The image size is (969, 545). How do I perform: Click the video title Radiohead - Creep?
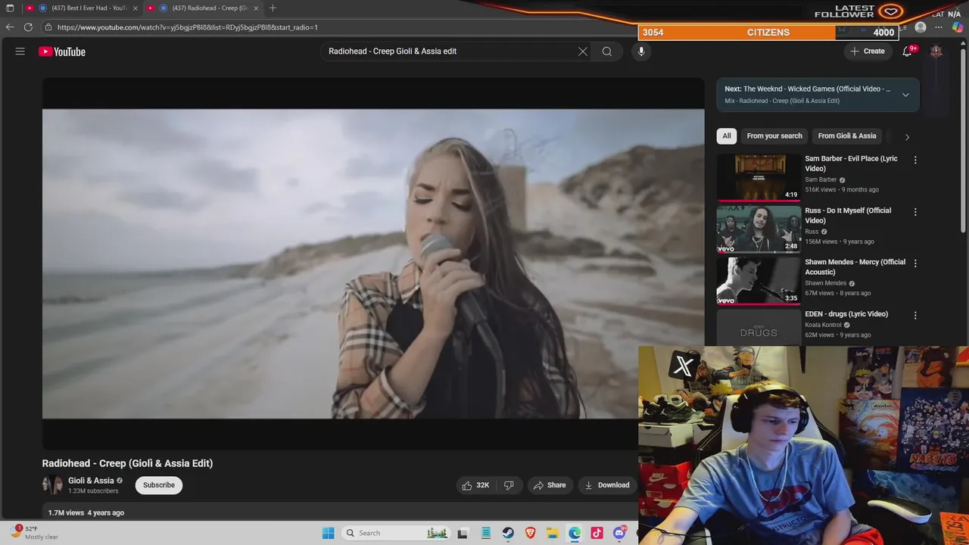tap(127, 463)
